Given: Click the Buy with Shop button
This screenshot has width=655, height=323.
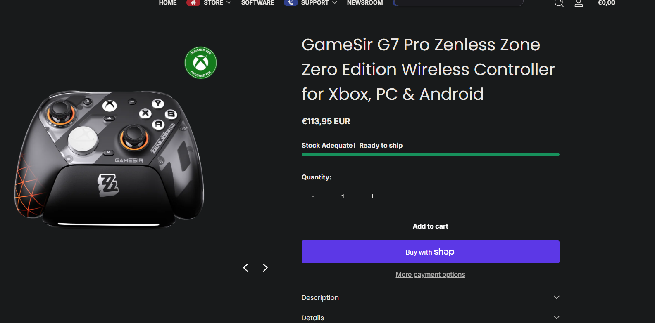Looking at the screenshot, I should pos(431,252).
